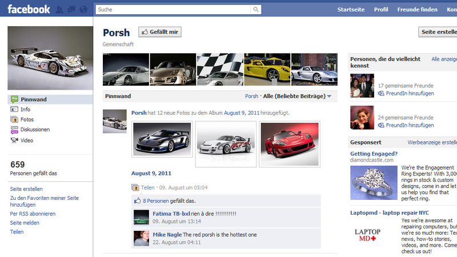The image size is (457, 257).
Task: Click Teilen link under the photo post
Action: pos(148,188)
